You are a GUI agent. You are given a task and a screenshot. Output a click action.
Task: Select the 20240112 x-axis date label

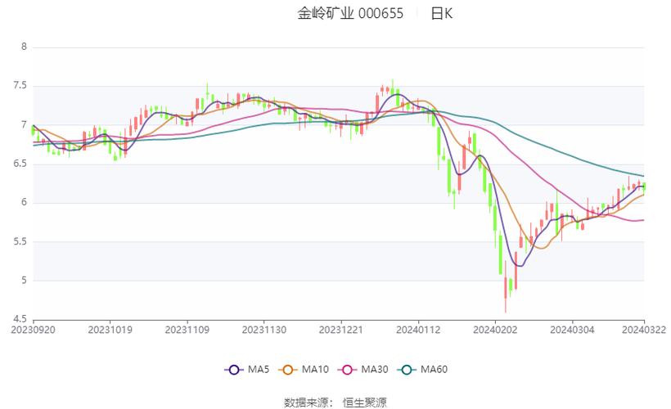tap(418, 330)
